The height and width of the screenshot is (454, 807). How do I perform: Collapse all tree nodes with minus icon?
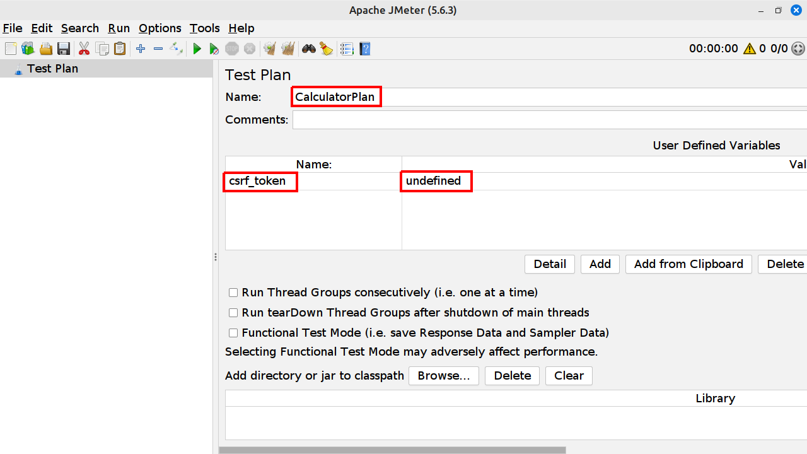(158, 49)
